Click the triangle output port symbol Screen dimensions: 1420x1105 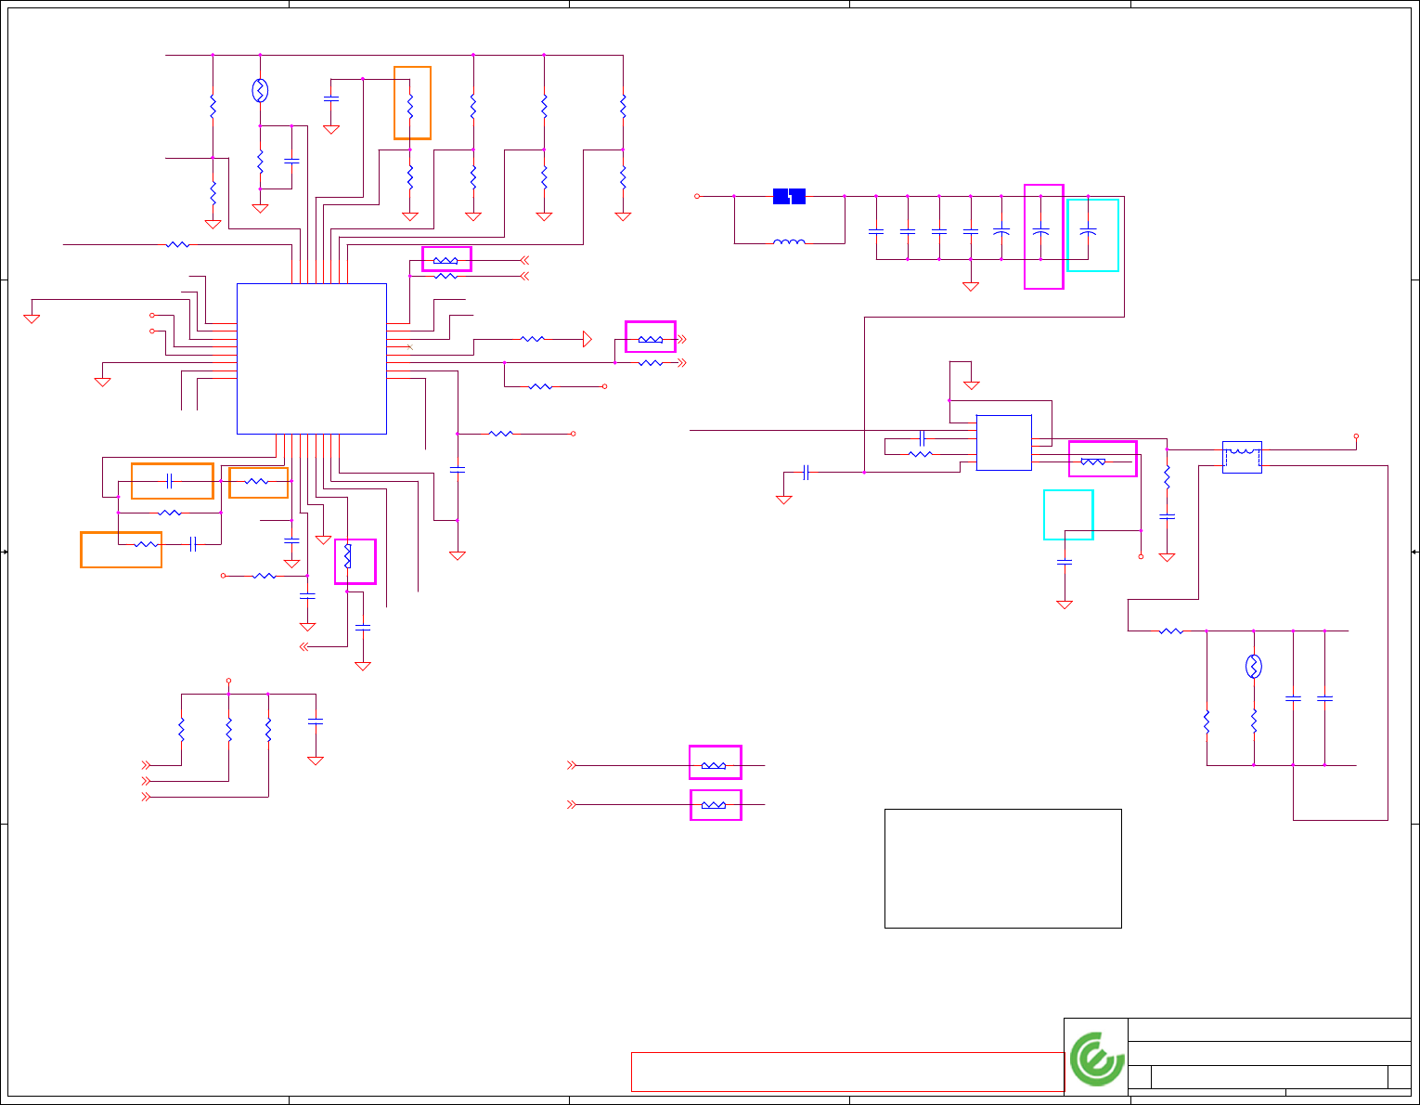click(587, 339)
